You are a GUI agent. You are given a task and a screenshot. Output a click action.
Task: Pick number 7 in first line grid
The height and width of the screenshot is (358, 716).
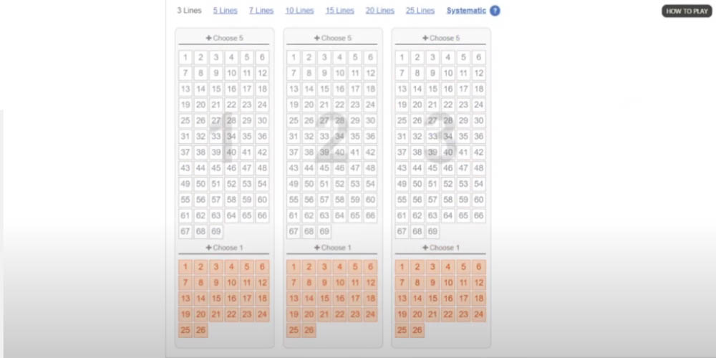(x=185, y=73)
